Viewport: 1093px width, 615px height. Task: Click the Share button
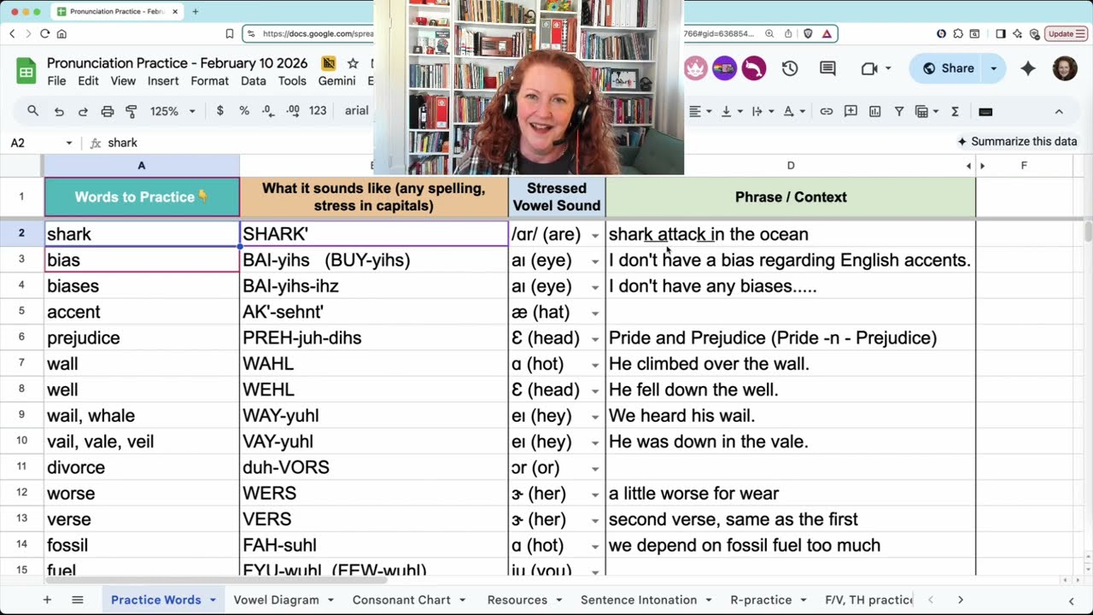coord(948,68)
